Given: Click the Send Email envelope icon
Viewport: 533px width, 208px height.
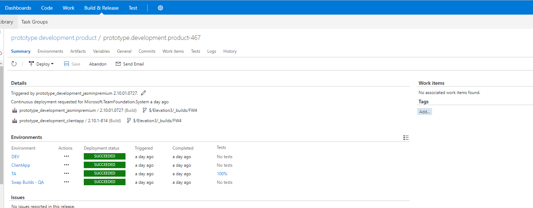Looking at the screenshot, I should click(118, 64).
